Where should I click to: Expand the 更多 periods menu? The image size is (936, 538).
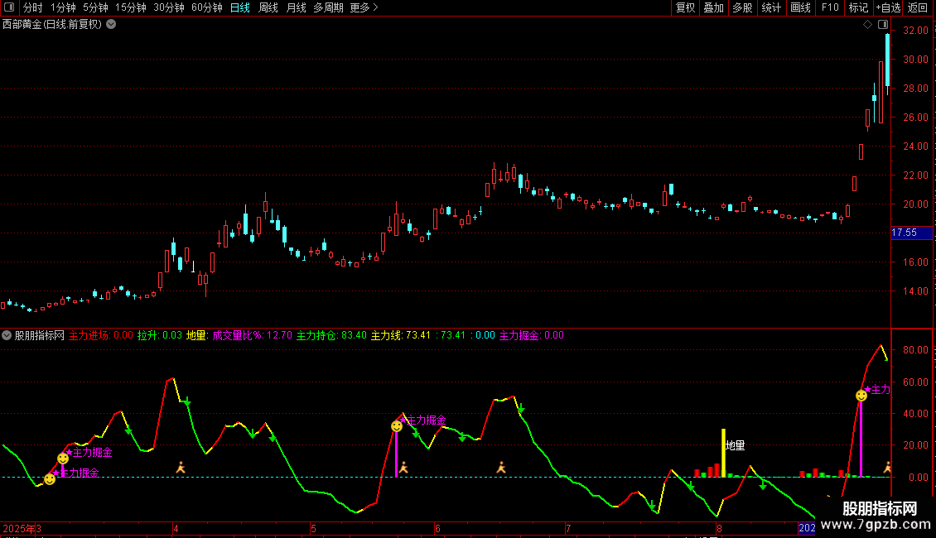click(364, 7)
